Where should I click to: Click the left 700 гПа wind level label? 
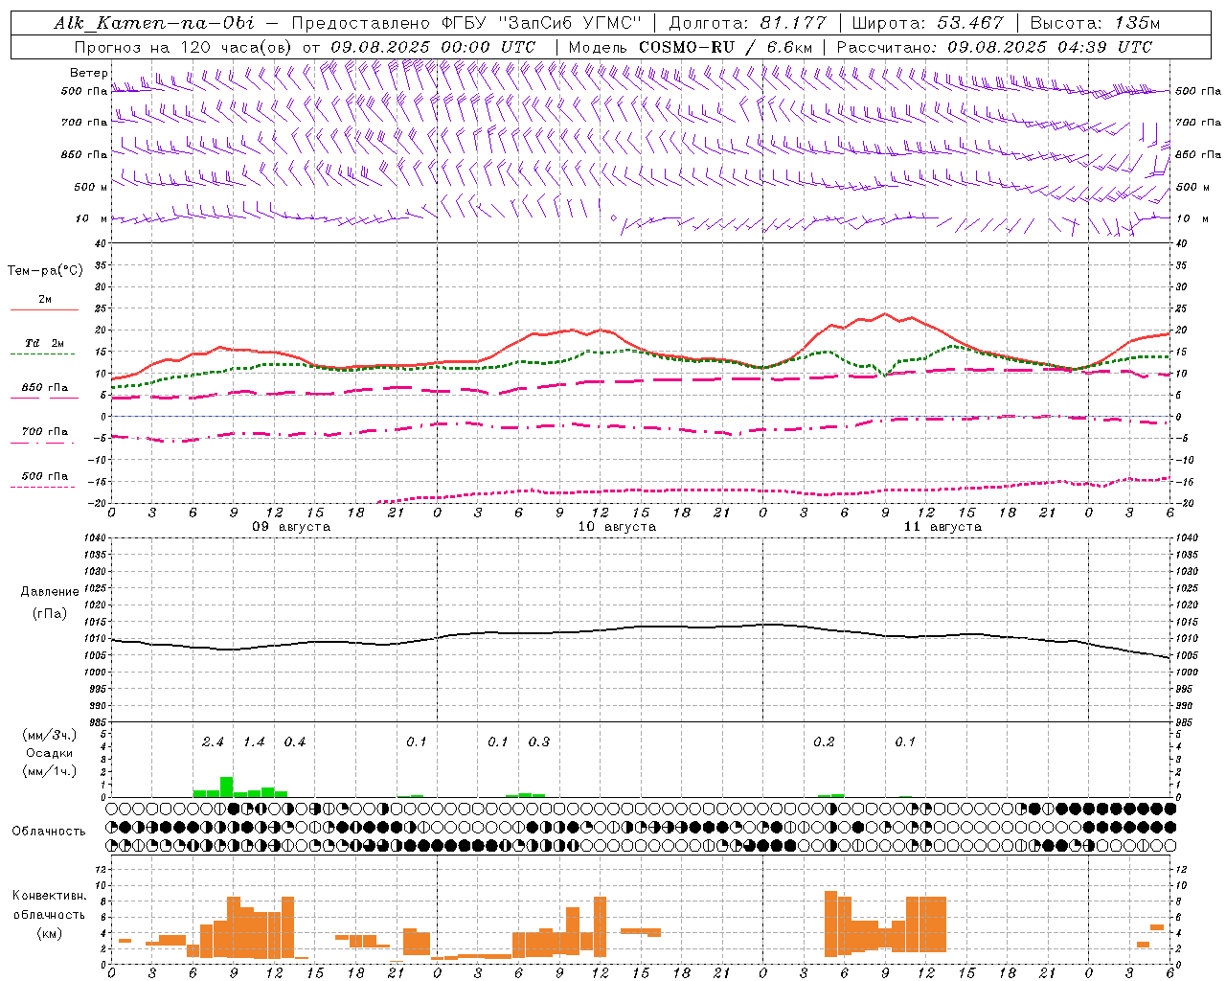84,123
